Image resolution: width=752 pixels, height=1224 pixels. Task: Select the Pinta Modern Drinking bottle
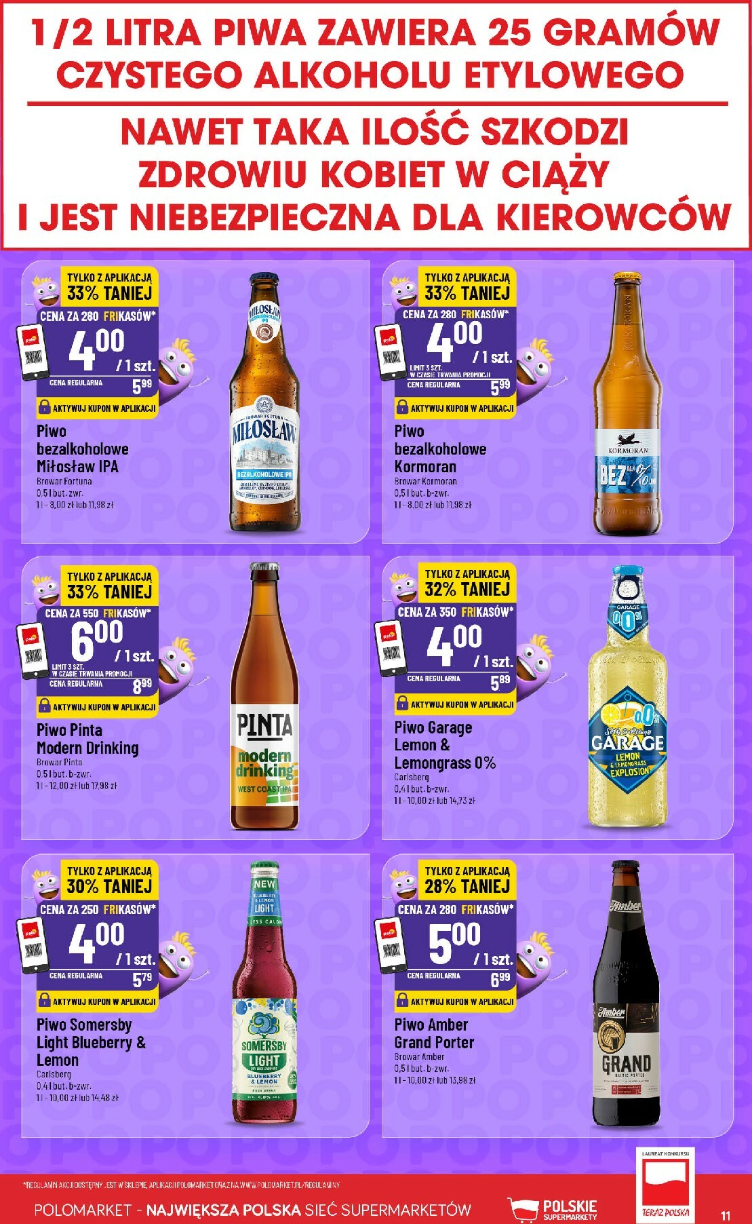264,695
